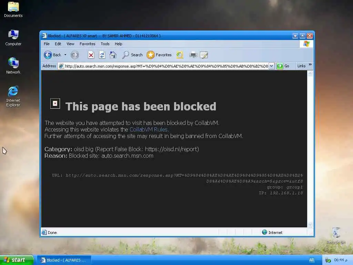Open the View menu

tap(70, 44)
